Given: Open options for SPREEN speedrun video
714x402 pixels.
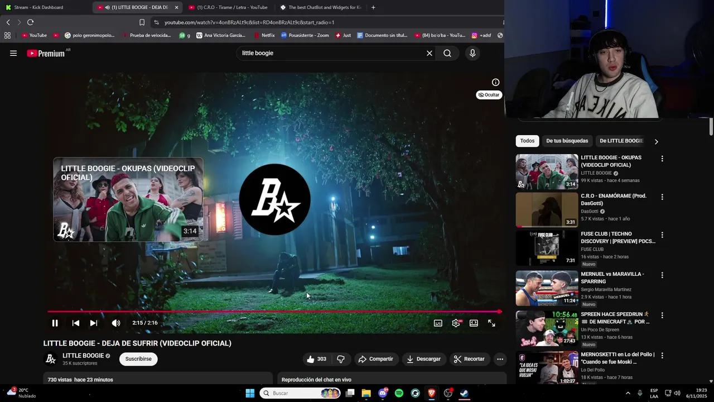Looking at the screenshot, I should [662, 315].
